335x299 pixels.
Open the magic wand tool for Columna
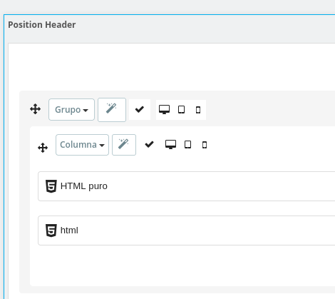click(x=124, y=145)
